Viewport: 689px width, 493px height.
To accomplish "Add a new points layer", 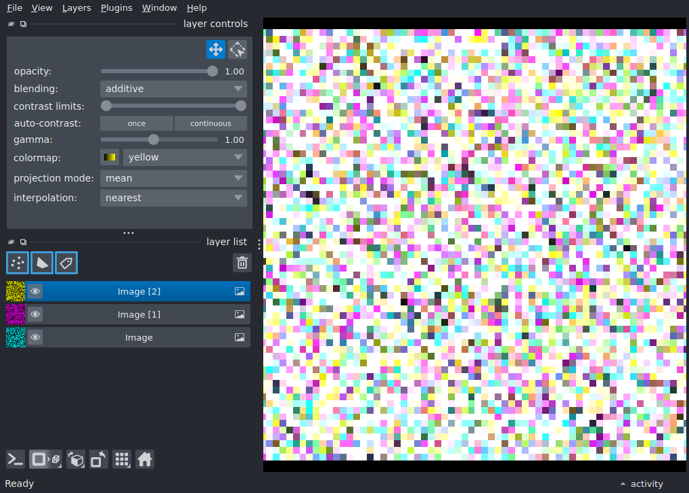I will pos(18,263).
